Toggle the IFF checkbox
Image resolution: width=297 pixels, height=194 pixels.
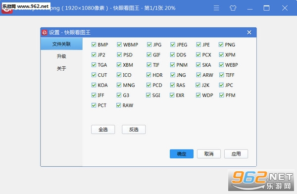tap(94, 95)
